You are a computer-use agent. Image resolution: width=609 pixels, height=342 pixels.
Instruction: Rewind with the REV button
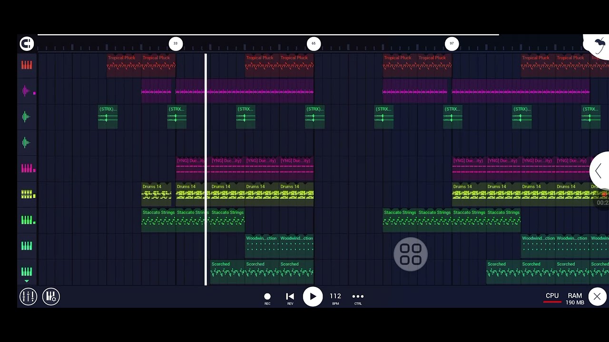290,298
